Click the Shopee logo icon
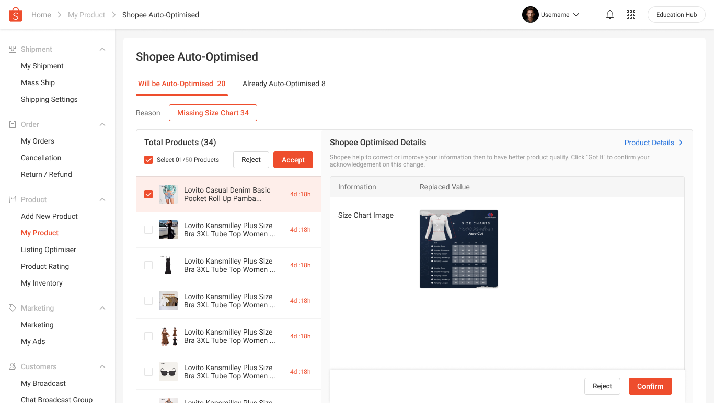The width and height of the screenshot is (714, 403). [16, 15]
